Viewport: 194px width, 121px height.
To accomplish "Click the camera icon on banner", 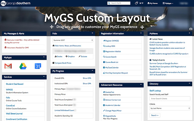I will click(191, 29).
